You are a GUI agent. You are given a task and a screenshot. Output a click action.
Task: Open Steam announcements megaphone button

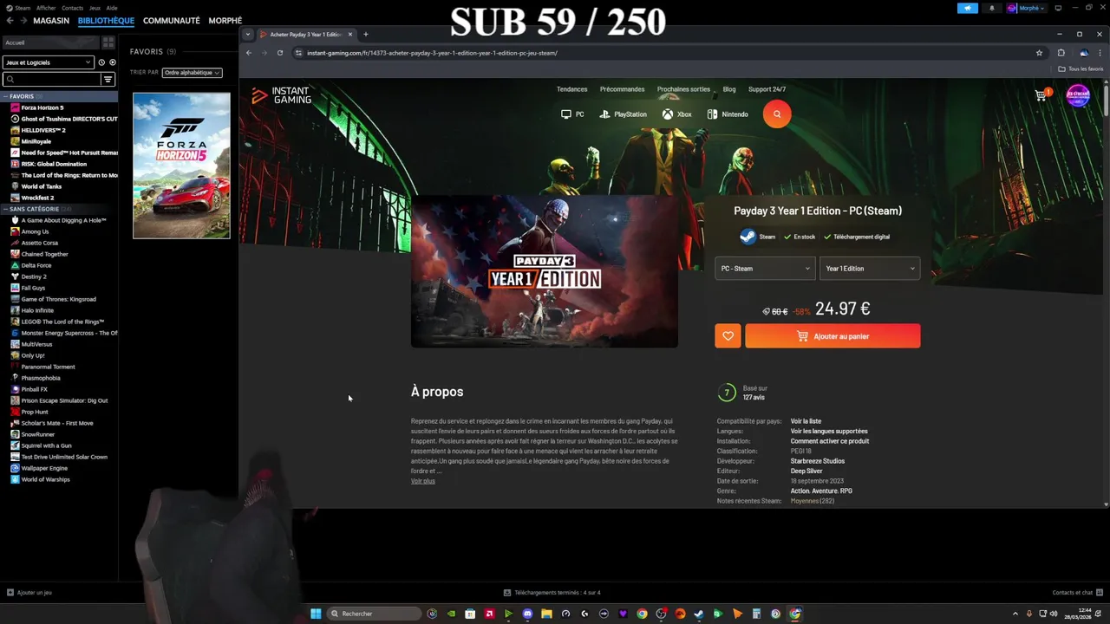968,8
